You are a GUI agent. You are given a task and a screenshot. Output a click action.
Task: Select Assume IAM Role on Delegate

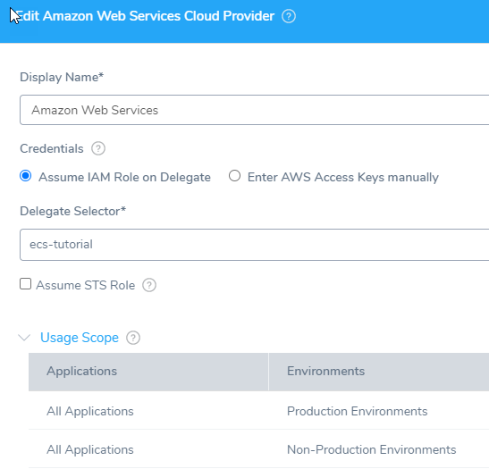(26, 176)
